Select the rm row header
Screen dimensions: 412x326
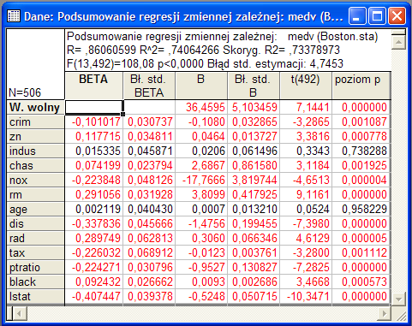(35, 195)
